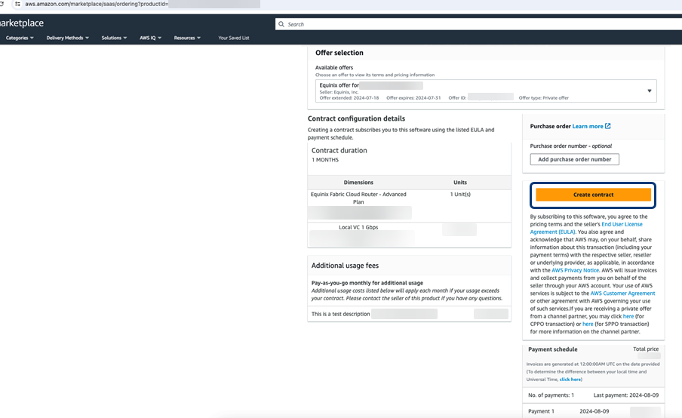Viewport: 682px width, 418px height.
Task: Click the Contract configuration details heading
Action: pyautogui.click(x=356, y=118)
